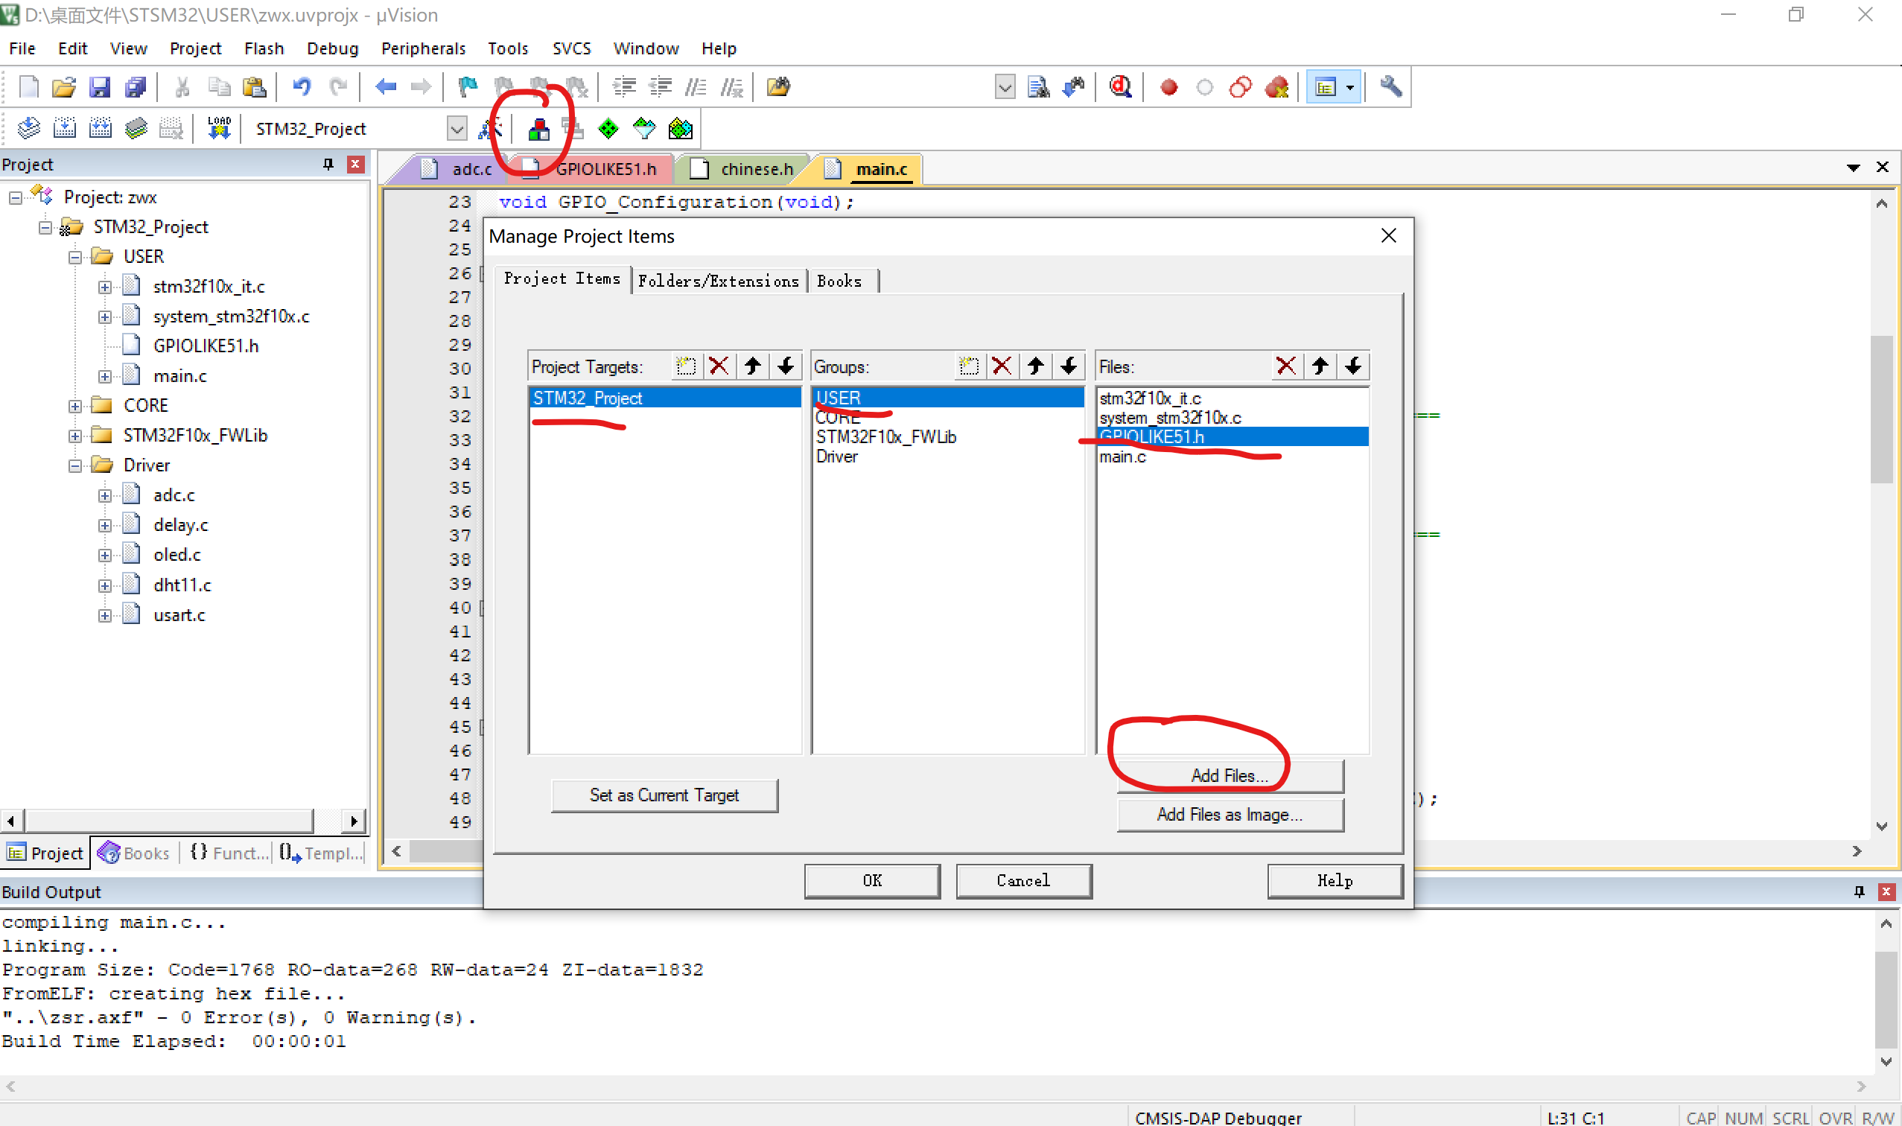This screenshot has width=1902, height=1126.
Task: Select main.c in Files list
Action: tap(1122, 457)
